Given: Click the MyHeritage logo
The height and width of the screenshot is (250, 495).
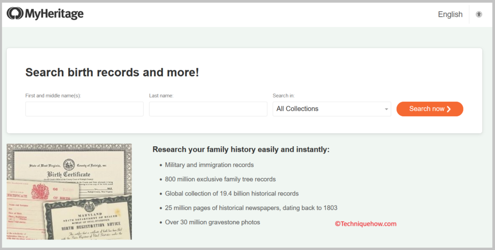Looking at the screenshot, I should click(x=45, y=14).
